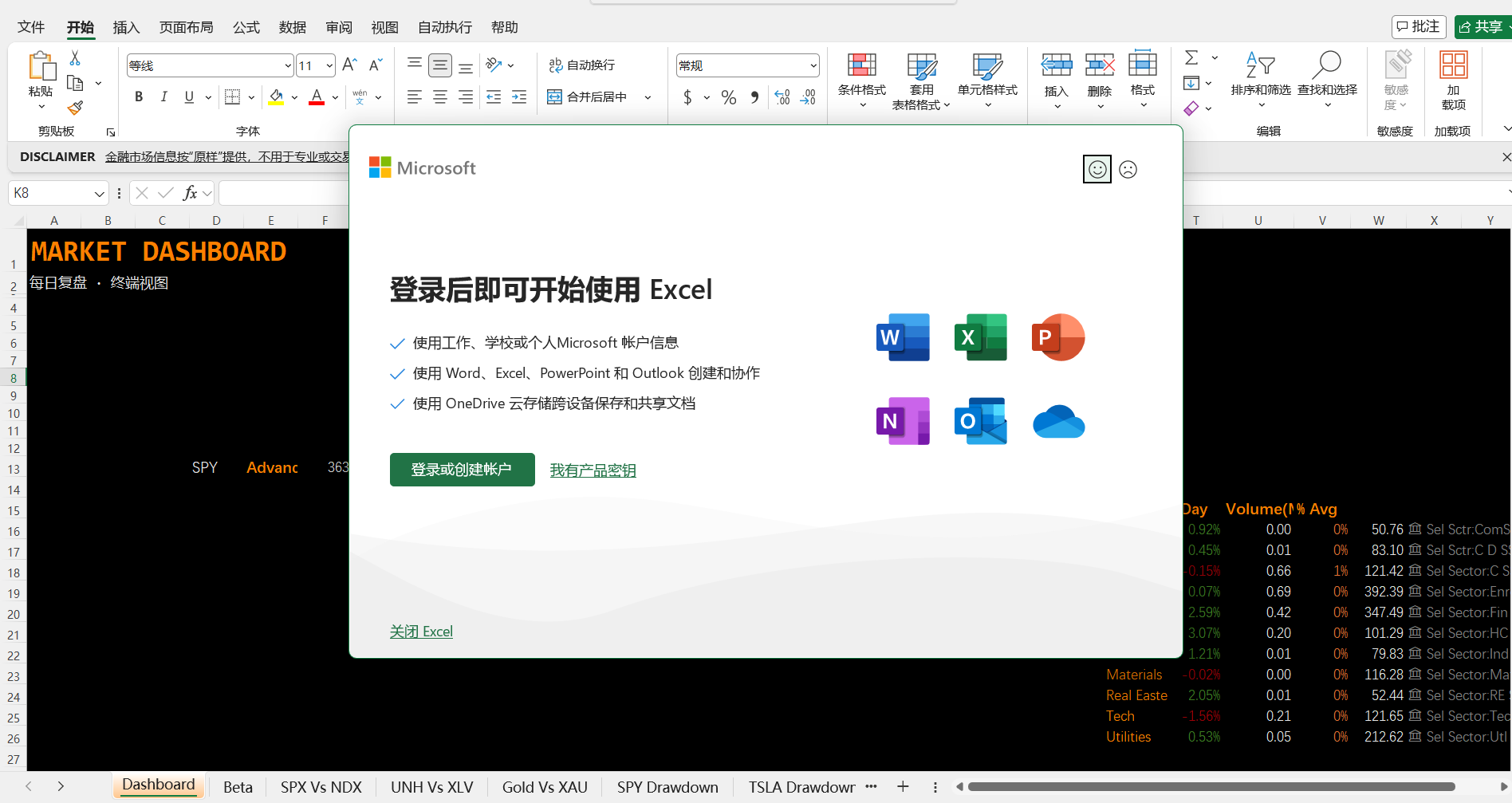Click the Borders icon
Image resolution: width=1512 pixels, height=803 pixels.
[x=232, y=97]
